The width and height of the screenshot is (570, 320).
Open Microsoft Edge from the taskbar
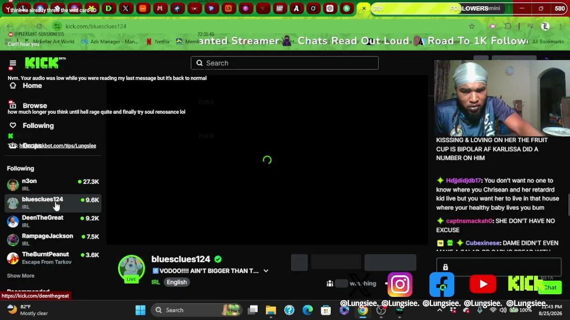(x=308, y=310)
